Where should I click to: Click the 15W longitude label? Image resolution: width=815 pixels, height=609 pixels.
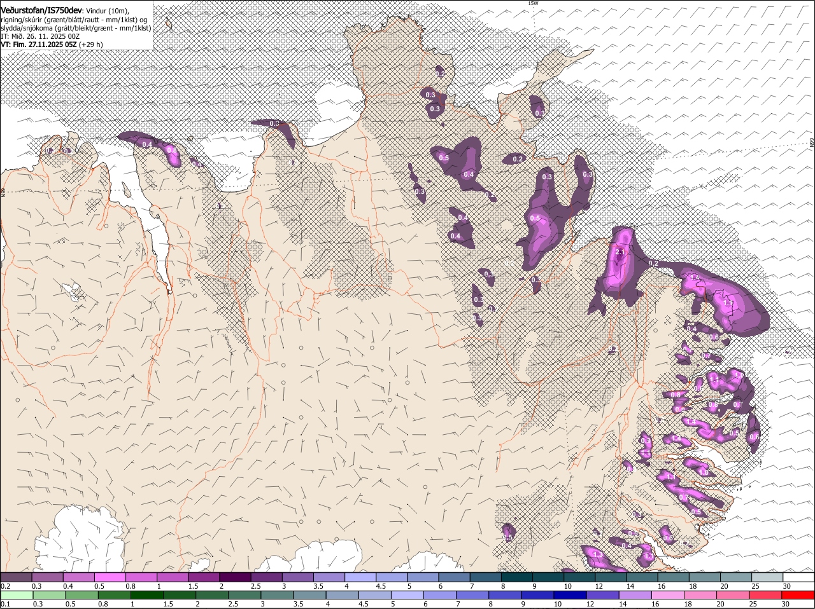click(533, 3)
